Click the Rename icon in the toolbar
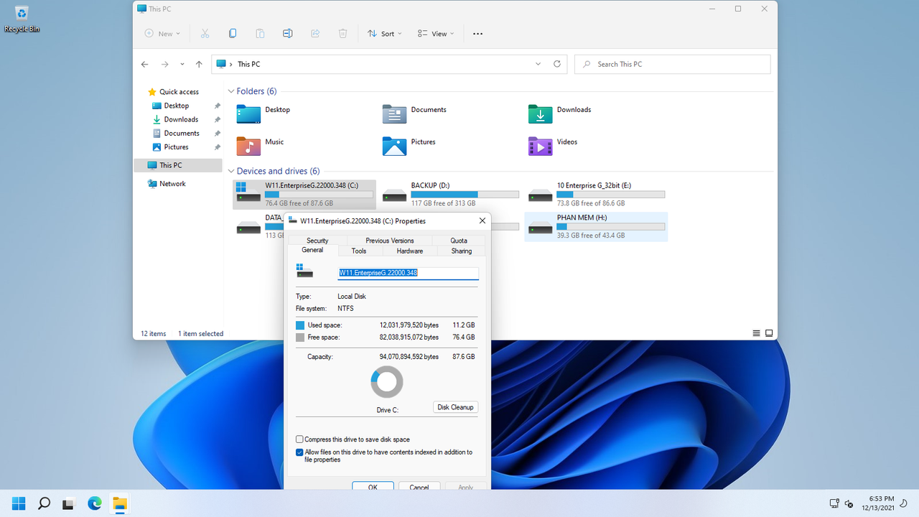This screenshot has height=517, width=919. click(287, 33)
